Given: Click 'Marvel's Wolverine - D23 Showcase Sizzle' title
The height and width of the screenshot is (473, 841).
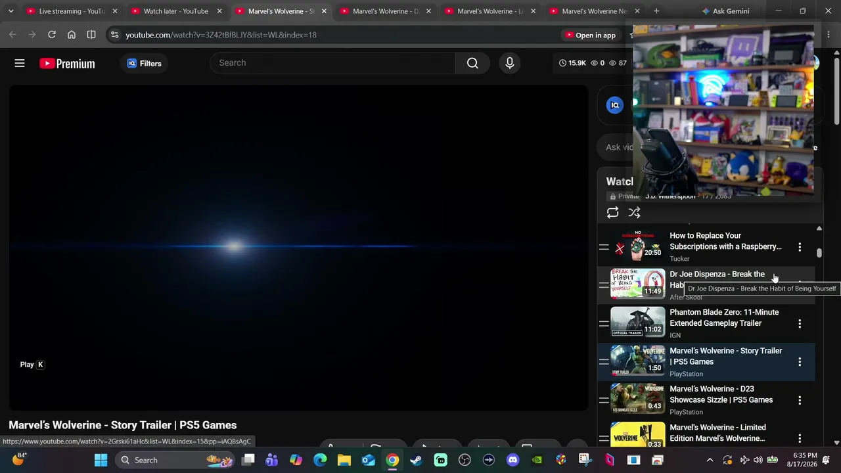Looking at the screenshot, I should (721, 394).
